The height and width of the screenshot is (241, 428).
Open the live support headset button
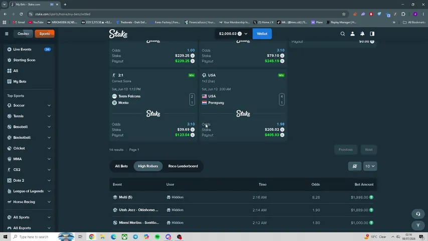tap(418, 214)
